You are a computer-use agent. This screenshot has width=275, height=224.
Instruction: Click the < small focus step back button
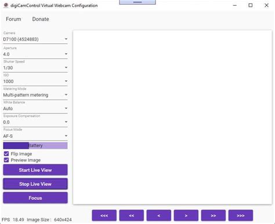[x=159, y=215]
